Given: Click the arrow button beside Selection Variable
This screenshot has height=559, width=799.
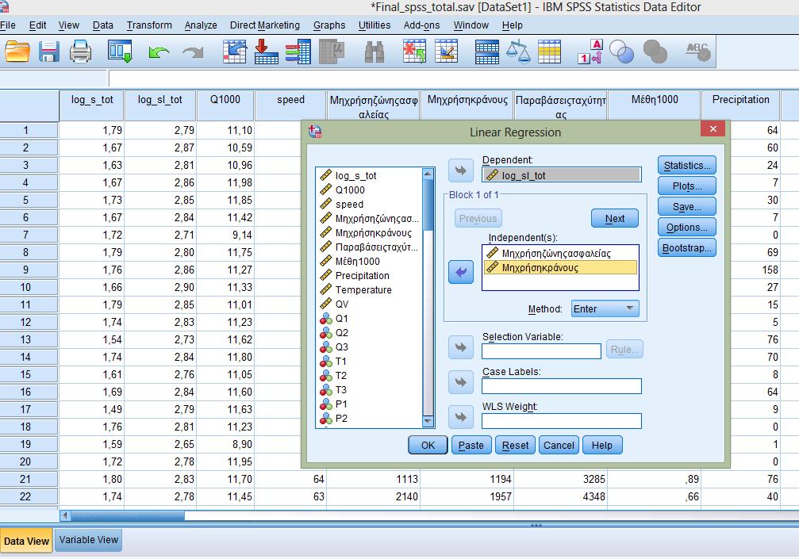Looking at the screenshot, I should coord(461,348).
